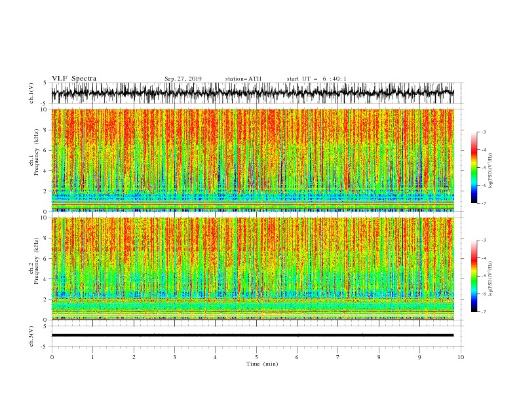Click inside the ch.2 spectrogram panel
Image resolution: width=519 pixels, height=401 pixels.
point(252,269)
